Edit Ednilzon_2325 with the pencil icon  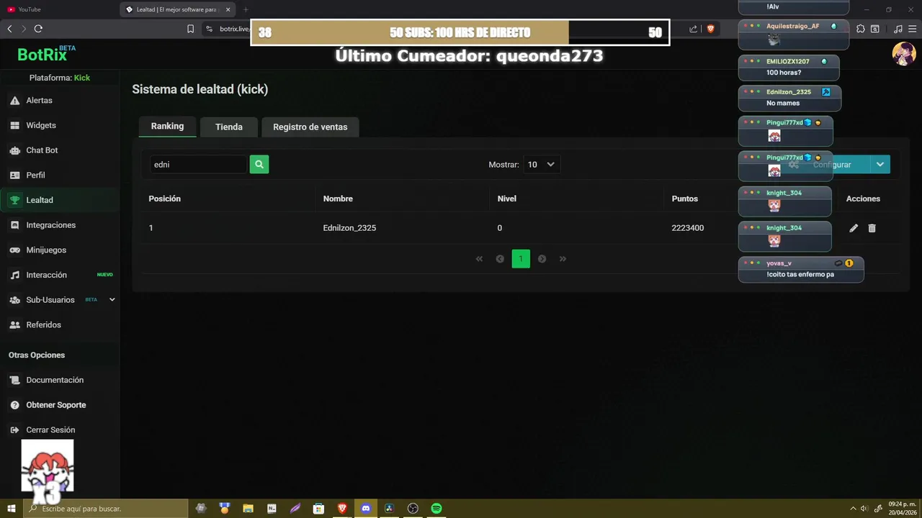coord(854,228)
